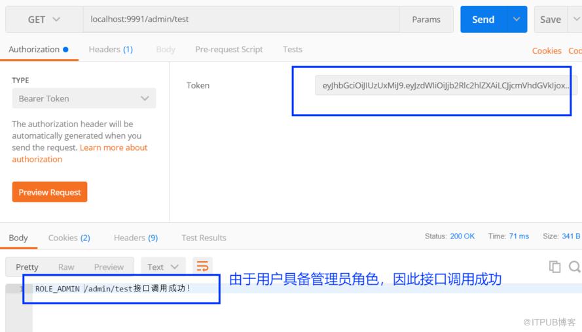Viewport: 582px width, 332px height.
Task: Open the Tests tab
Action: [x=293, y=49]
